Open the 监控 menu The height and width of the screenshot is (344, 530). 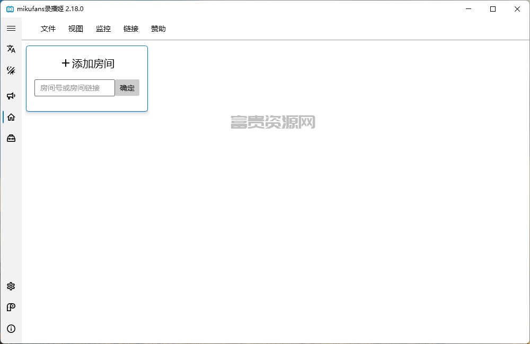click(103, 29)
